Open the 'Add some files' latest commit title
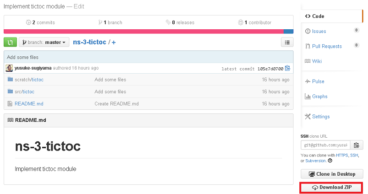 click(22, 57)
